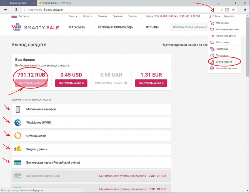Click the browser back arrow
Image resolution: width=250 pixels, height=193 pixels.
(x=6, y=10)
